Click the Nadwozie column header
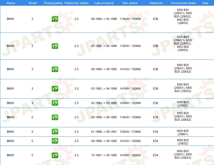This screenshot has width=214, height=165. pyautogui.click(x=156, y=3)
